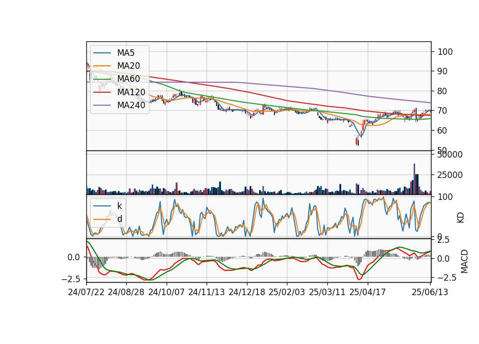Image resolution: width=479 pixels, height=344 pixels.
Task: Click the tallest volume bar spike
Action: (414, 179)
